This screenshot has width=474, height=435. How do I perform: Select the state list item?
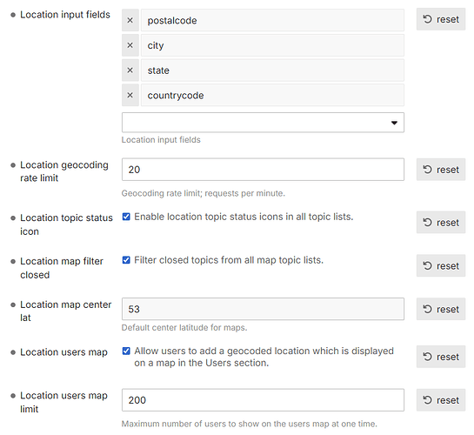[272, 70]
